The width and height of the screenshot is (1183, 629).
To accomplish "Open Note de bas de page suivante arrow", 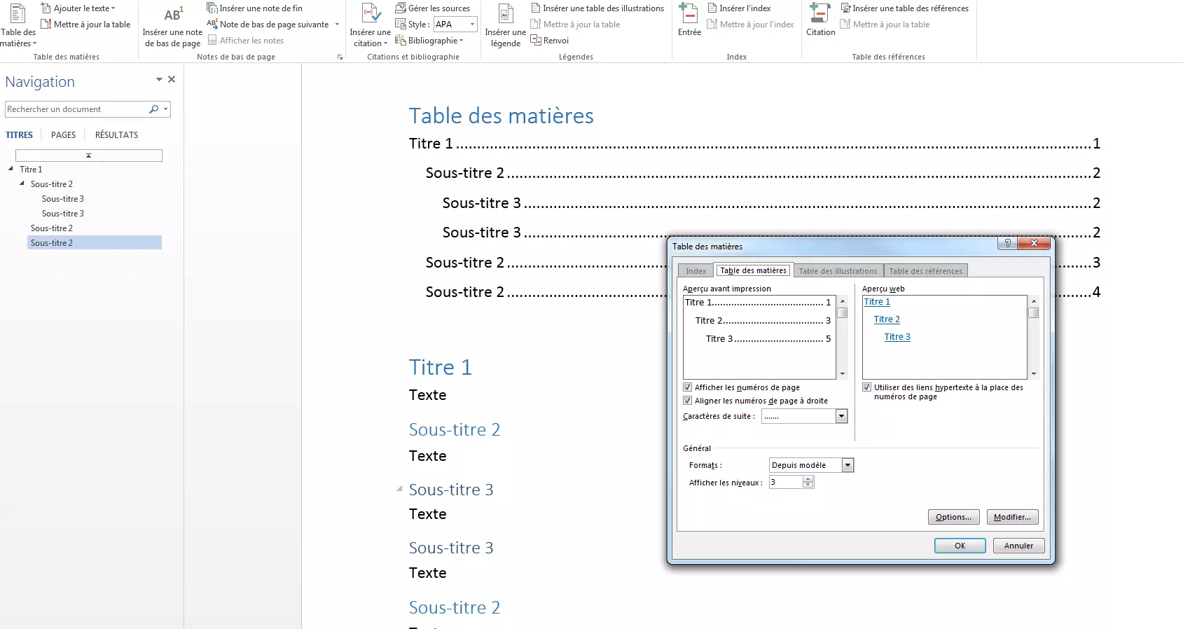I will point(337,25).
